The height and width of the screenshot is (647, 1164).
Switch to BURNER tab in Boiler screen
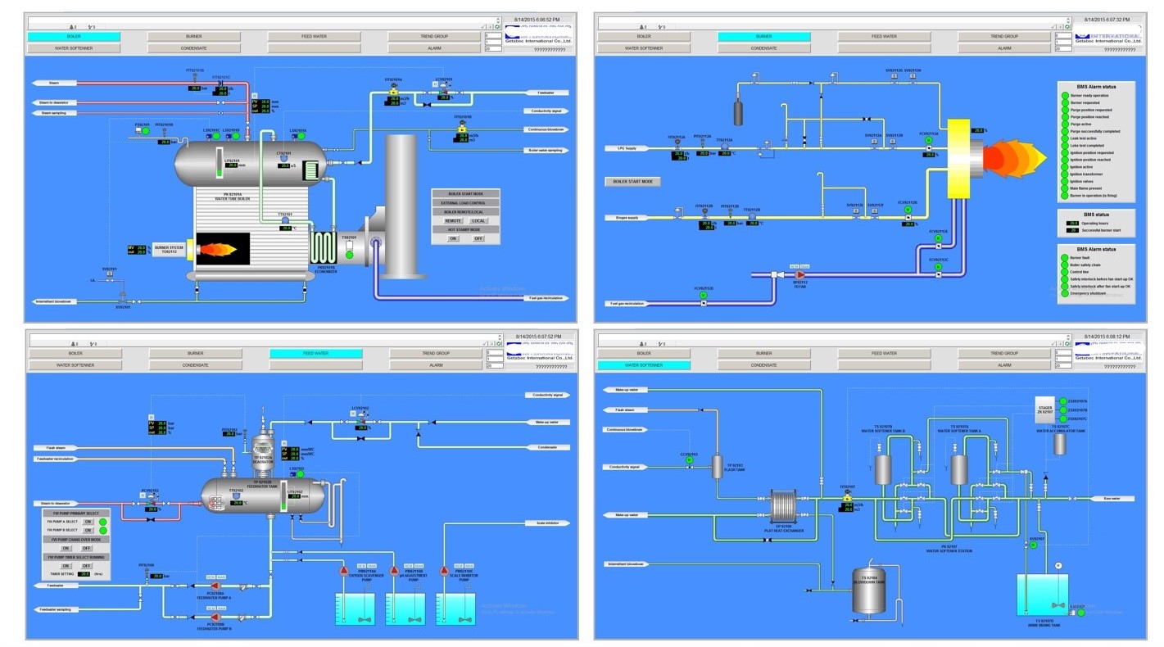point(195,36)
